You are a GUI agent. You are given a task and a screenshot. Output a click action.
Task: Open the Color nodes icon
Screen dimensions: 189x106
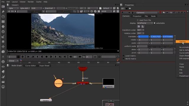coord(3,26)
